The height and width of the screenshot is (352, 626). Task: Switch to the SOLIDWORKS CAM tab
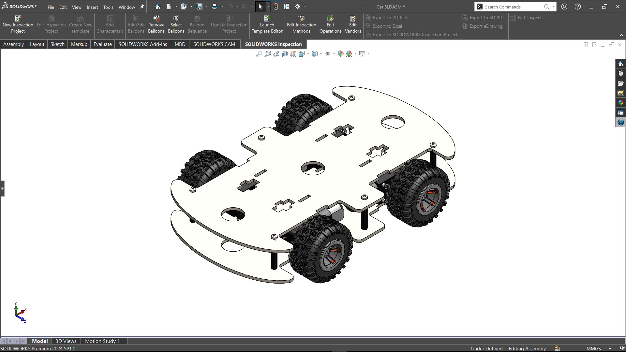pos(214,44)
